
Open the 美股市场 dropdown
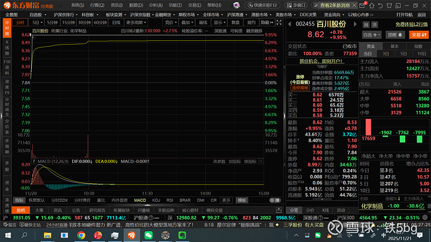tap(286, 15)
